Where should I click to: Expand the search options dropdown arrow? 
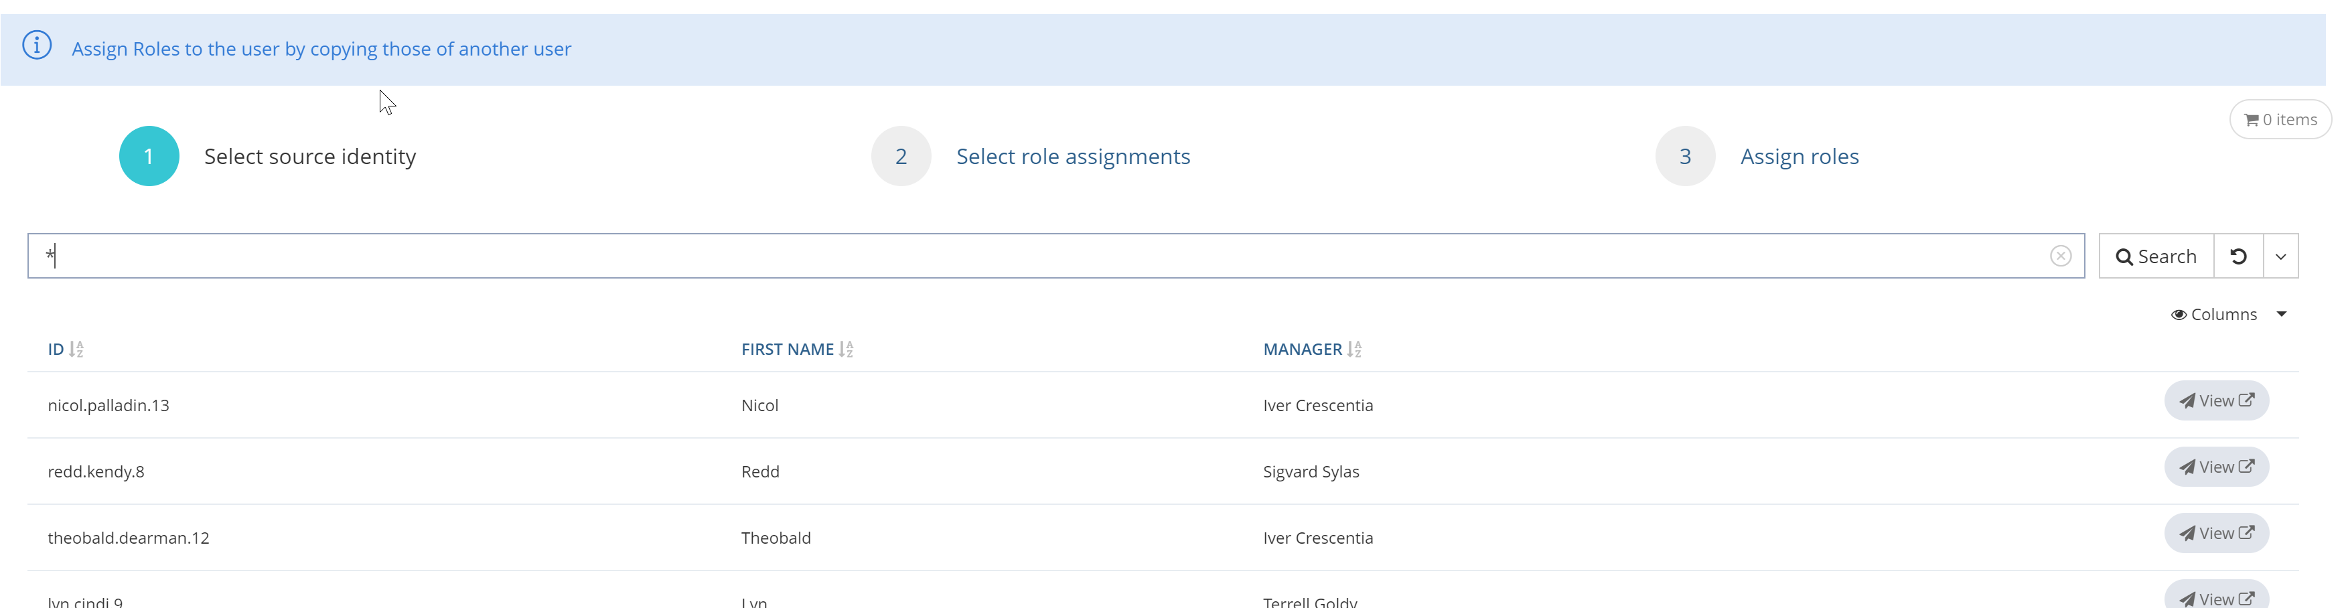tap(2280, 256)
